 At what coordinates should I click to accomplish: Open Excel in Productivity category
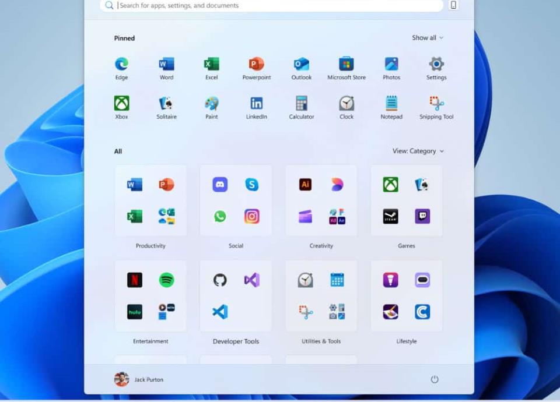(135, 216)
